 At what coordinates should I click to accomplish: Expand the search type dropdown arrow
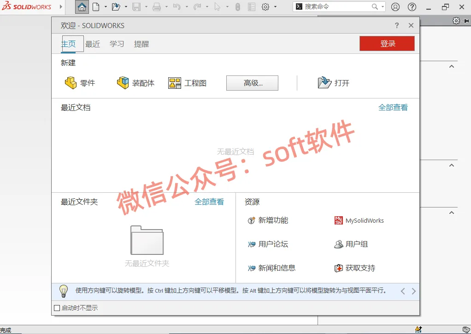click(383, 6)
